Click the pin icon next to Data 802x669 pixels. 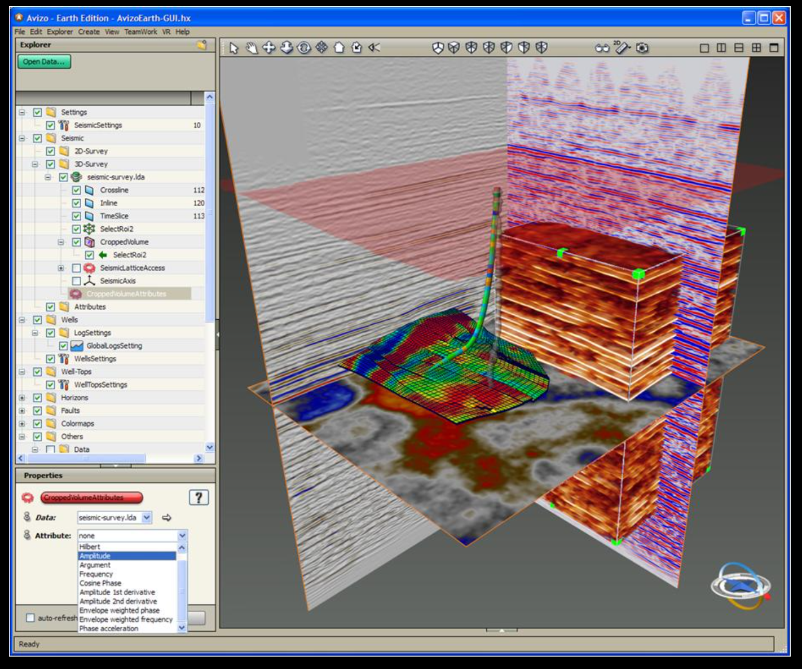(x=27, y=517)
